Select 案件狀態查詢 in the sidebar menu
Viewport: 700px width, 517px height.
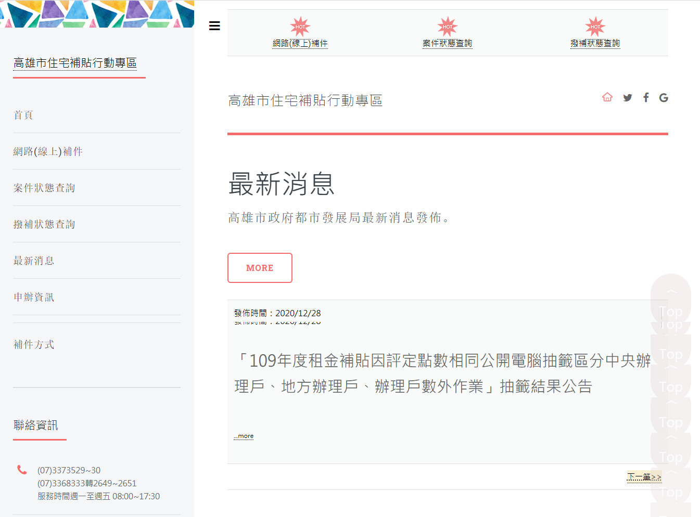[x=44, y=188]
